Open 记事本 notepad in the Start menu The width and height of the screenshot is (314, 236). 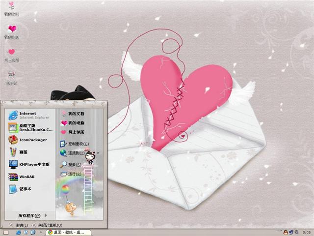click(x=20, y=189)
